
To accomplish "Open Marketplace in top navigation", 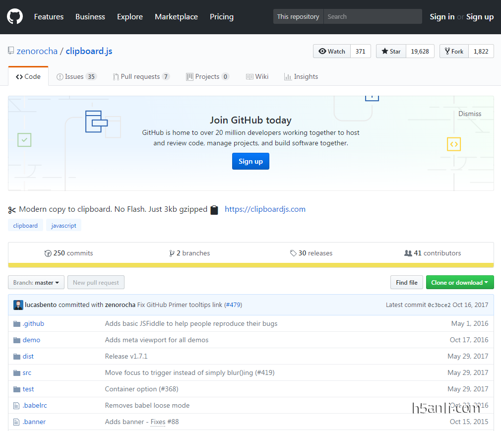I will (x=177, y=16).
